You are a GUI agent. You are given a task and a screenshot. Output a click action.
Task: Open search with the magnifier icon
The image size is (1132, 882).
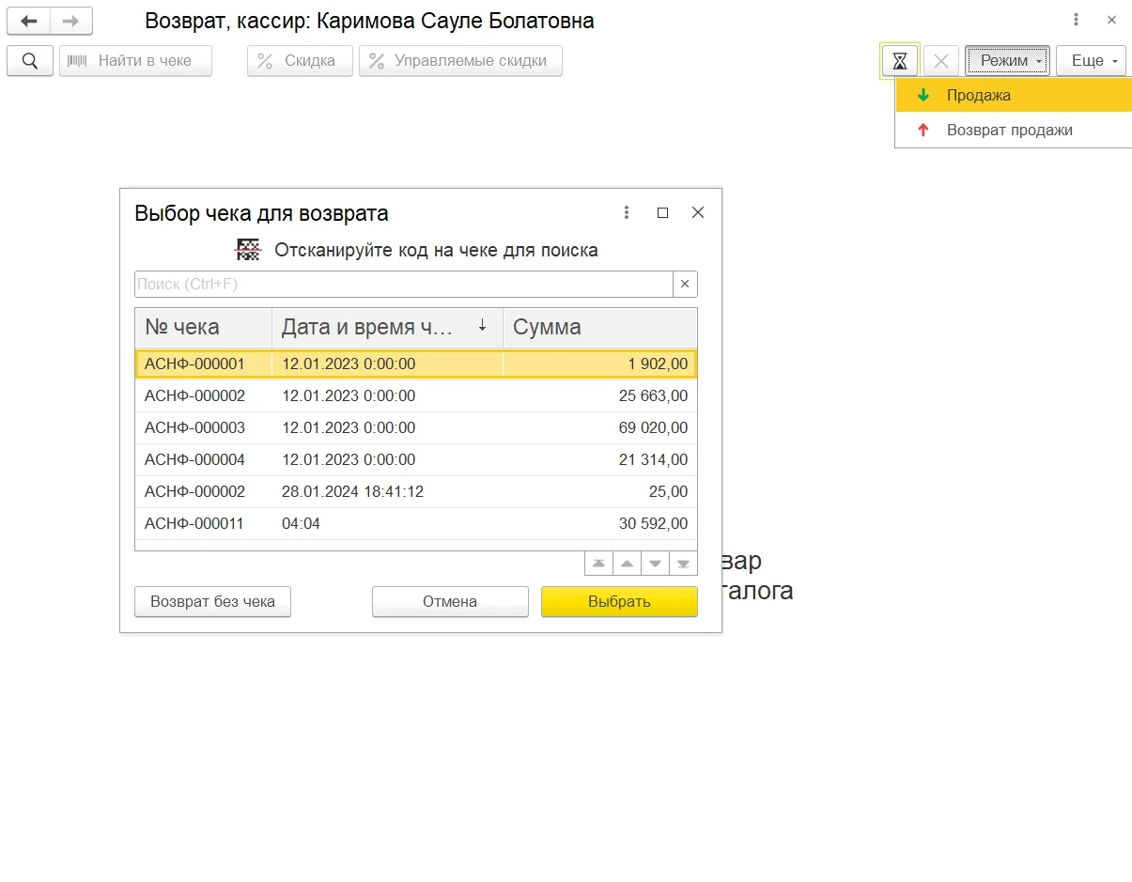tap(30, 61)
